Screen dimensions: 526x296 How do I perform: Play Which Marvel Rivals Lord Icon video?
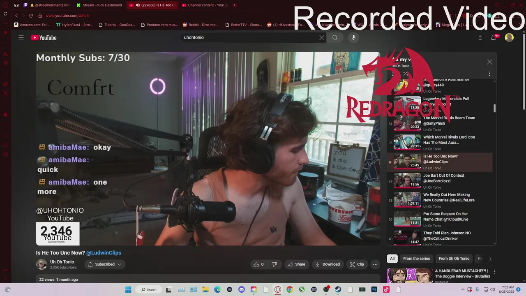440,143
